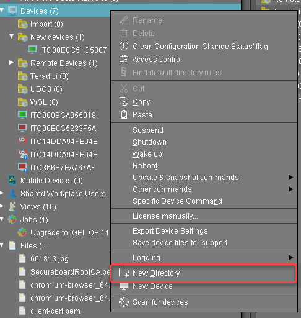Click the Shared Workplace Users person icon
Image resolution: width=301 pixels, height=318 pixels.
(x=12, y=193)
